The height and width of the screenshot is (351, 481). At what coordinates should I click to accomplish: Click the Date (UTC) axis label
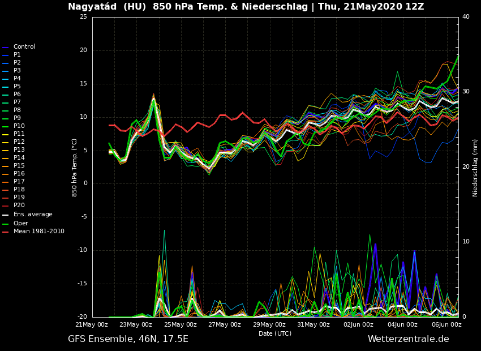click(x=275, y=333)
